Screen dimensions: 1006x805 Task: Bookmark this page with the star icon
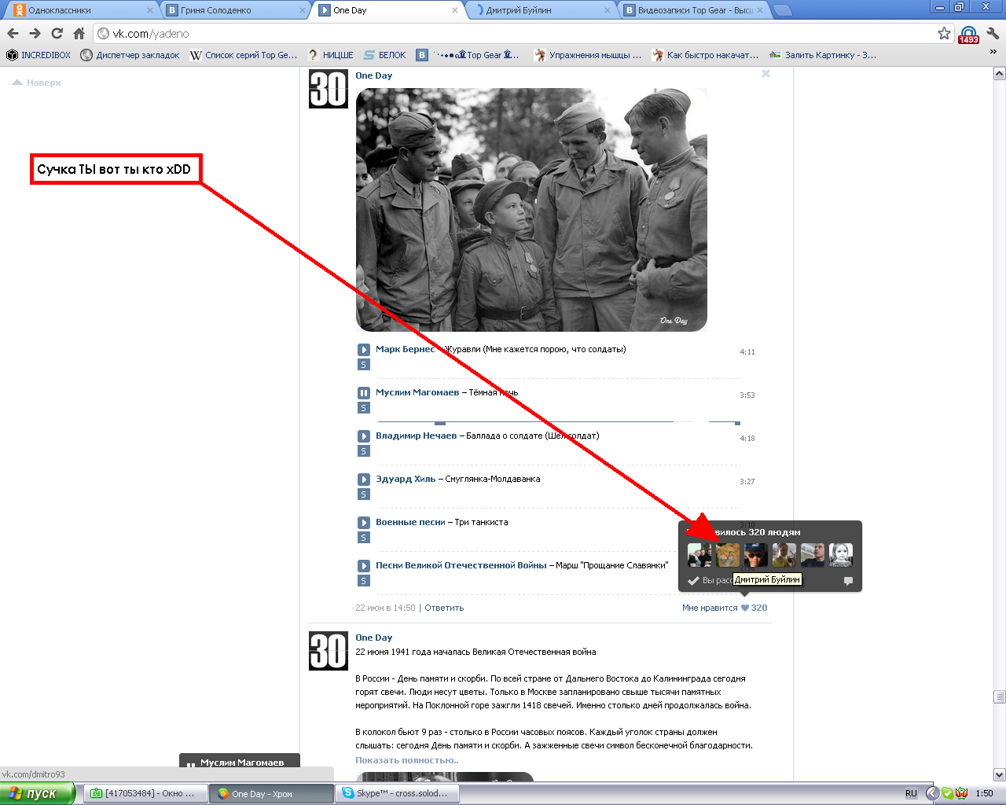(944, 33)
